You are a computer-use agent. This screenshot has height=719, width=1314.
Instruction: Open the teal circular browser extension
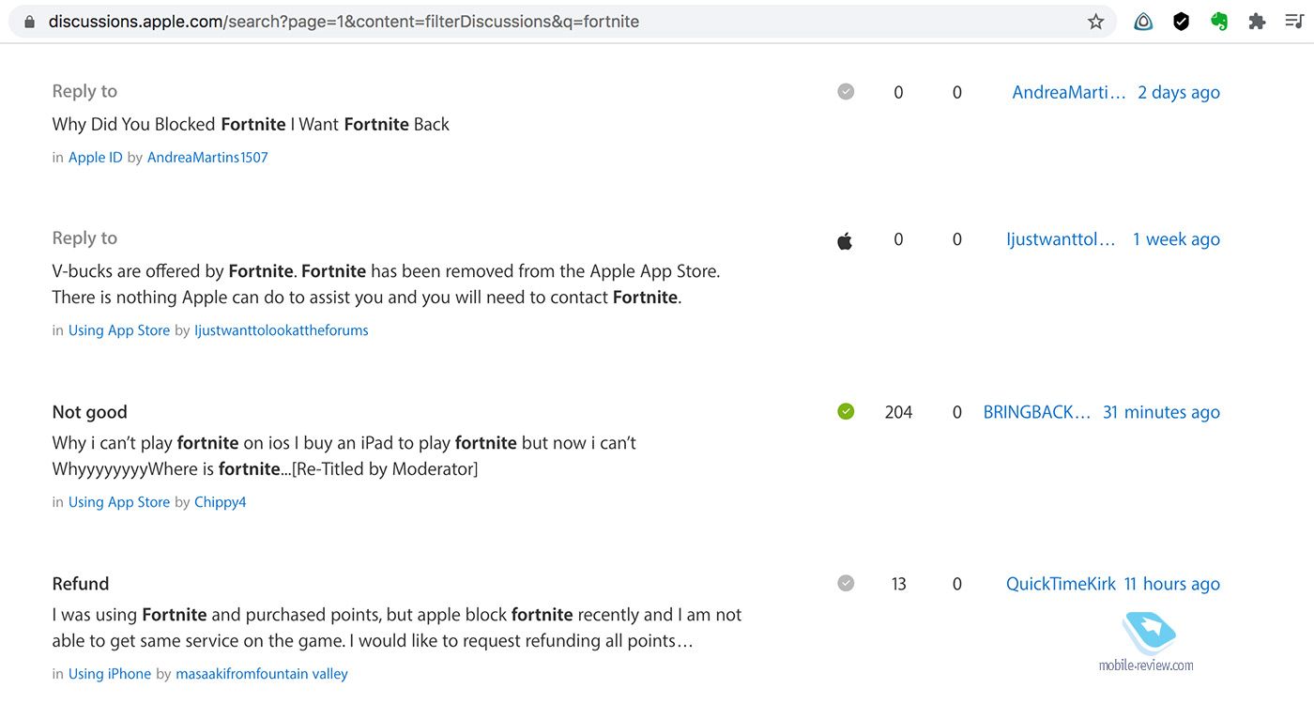pos(1143,22)
